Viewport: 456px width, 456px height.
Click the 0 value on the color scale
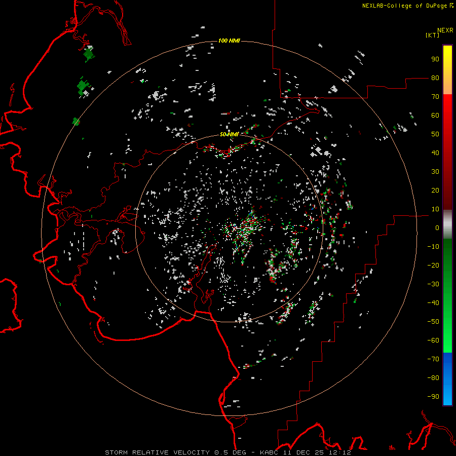[x=437, y=228]
